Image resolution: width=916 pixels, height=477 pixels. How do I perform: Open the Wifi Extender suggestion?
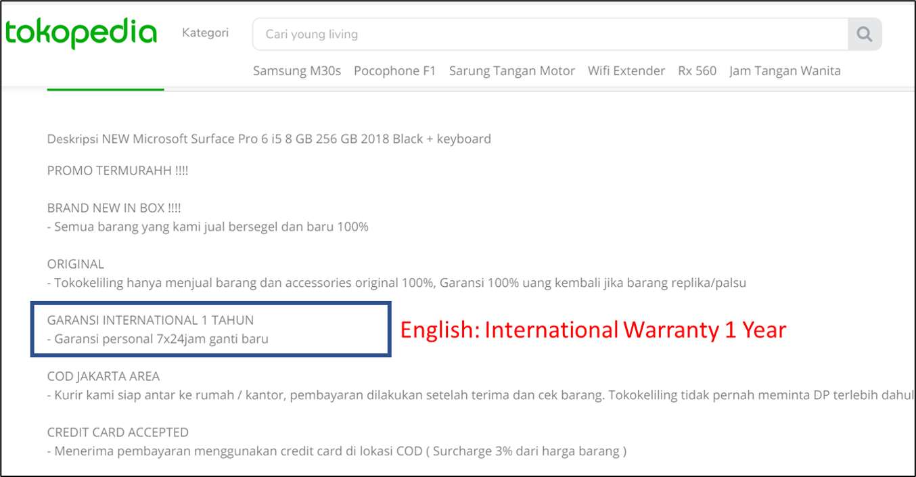coord(626,70)
